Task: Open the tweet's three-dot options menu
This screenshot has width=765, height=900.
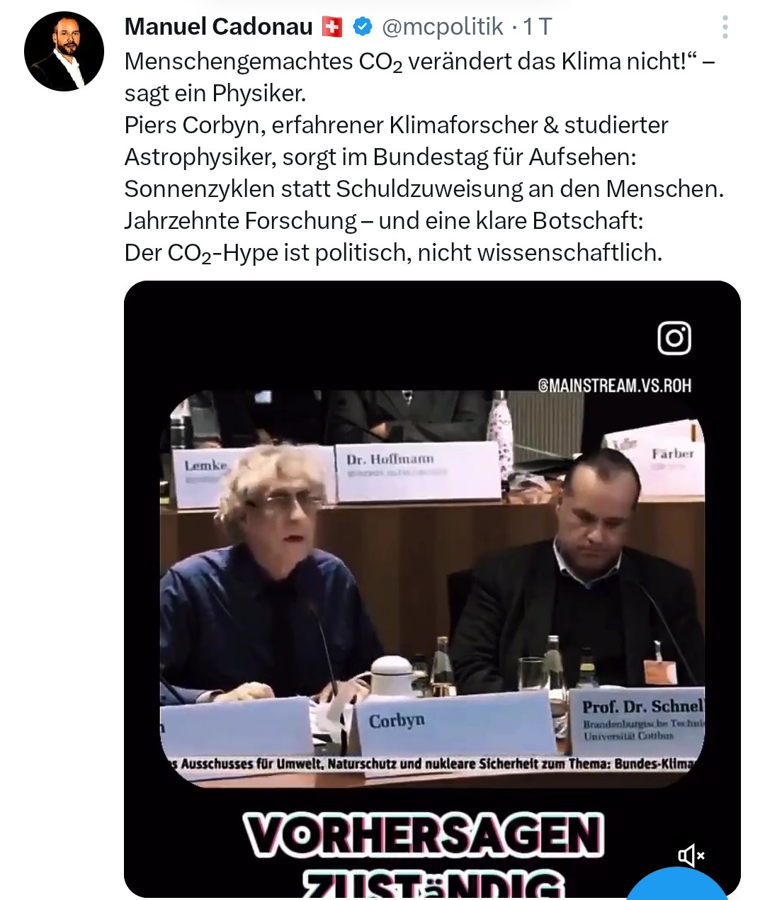Action: pyautogui.click(x=725, y=27)
